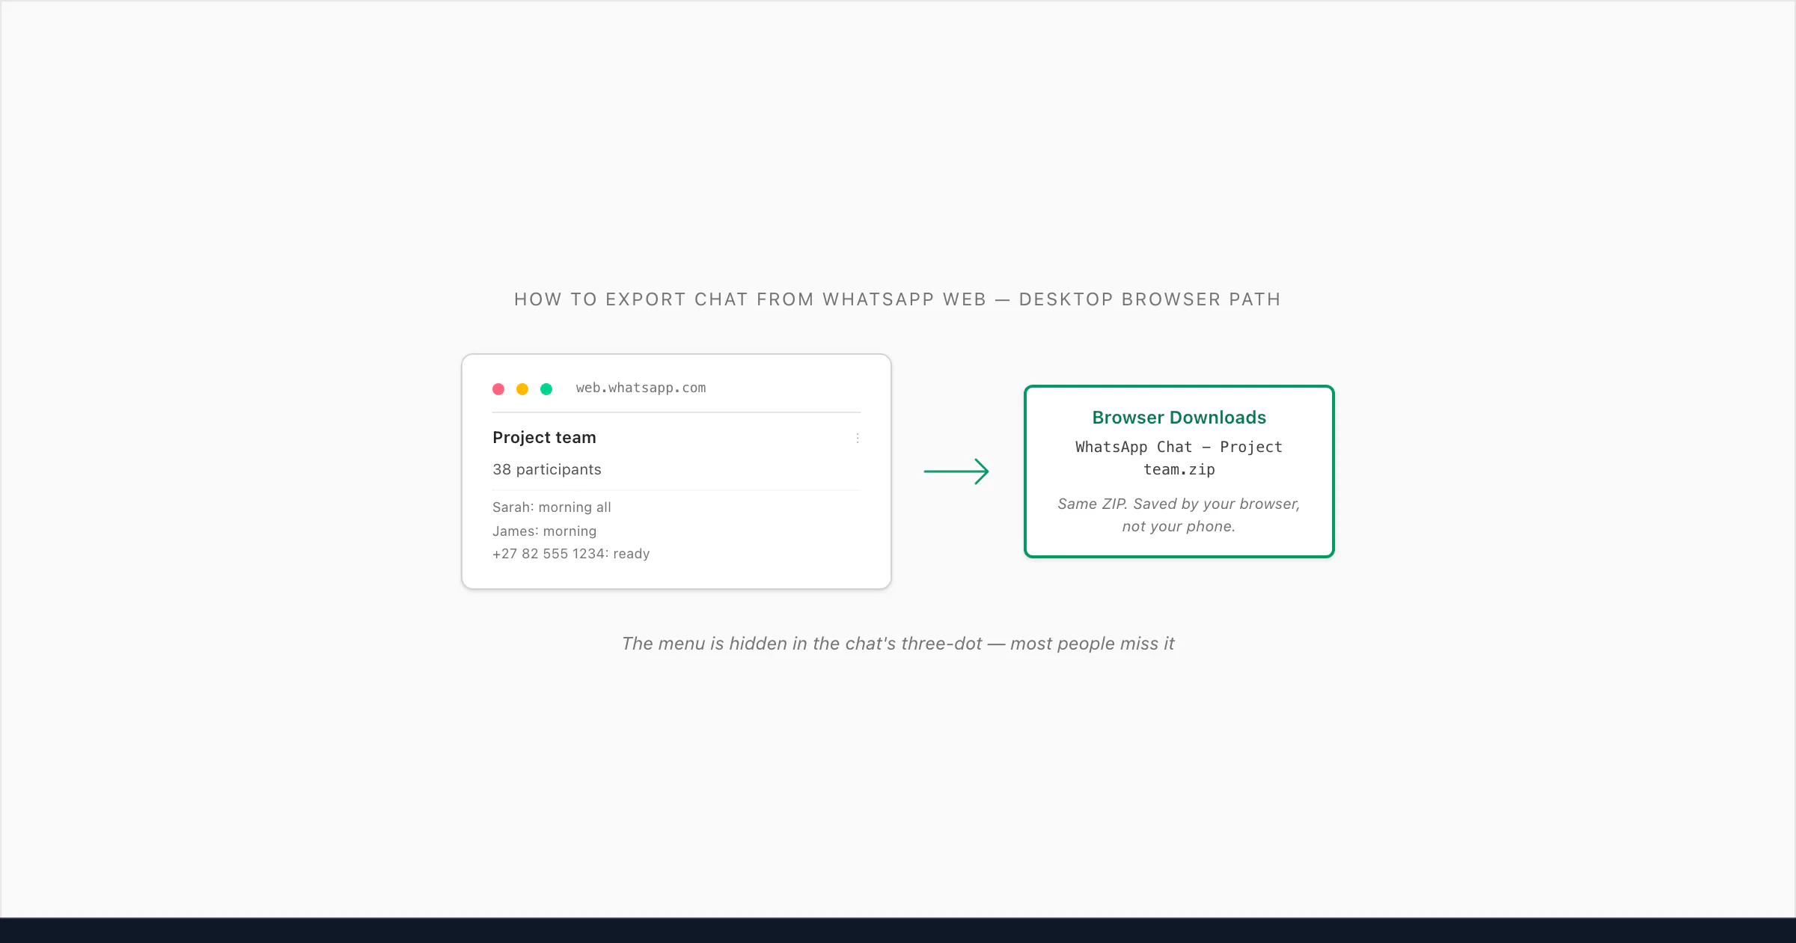Click the red window dot
This screenshot has height=943, width=1796.
[498, 388]
